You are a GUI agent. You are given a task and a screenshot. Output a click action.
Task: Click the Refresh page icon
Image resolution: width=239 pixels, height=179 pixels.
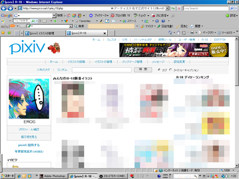[x=173, y=8]
